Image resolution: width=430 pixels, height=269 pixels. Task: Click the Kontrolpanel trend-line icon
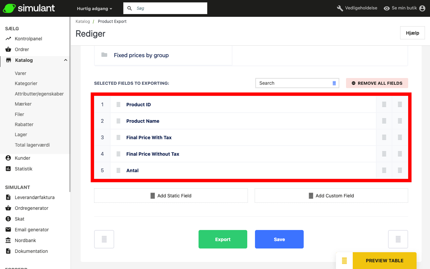tap(8, 39)
